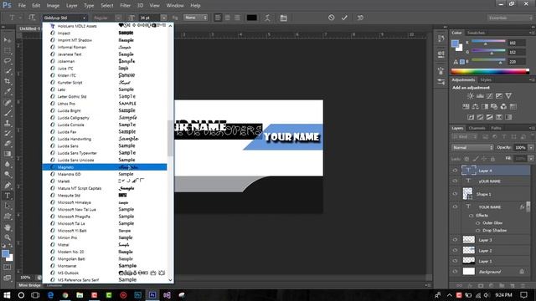Toggle text orientation icon in options bar
Image resolution: width=536 pixels, height=301 pixels.
(32, 18)
